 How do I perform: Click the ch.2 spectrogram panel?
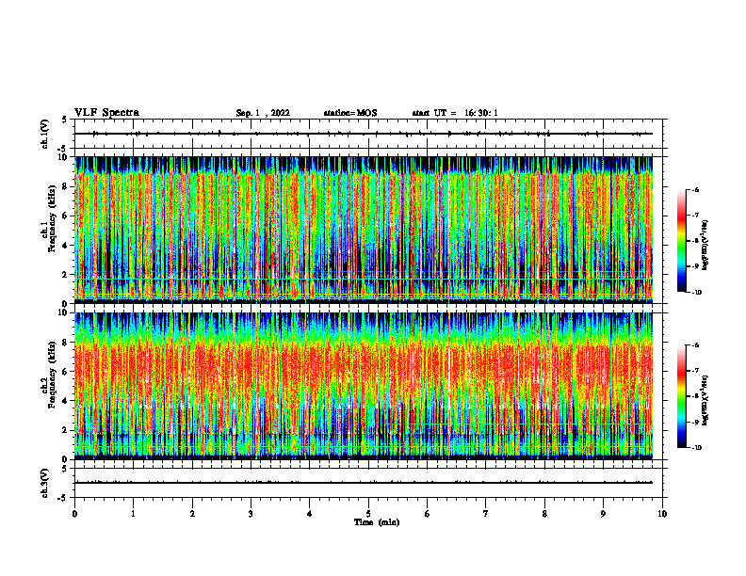(x=364, y=386)
